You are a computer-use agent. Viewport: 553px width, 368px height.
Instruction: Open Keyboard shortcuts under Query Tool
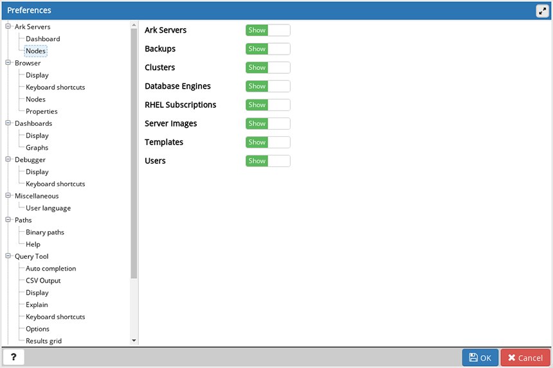(x=55, y=317)
